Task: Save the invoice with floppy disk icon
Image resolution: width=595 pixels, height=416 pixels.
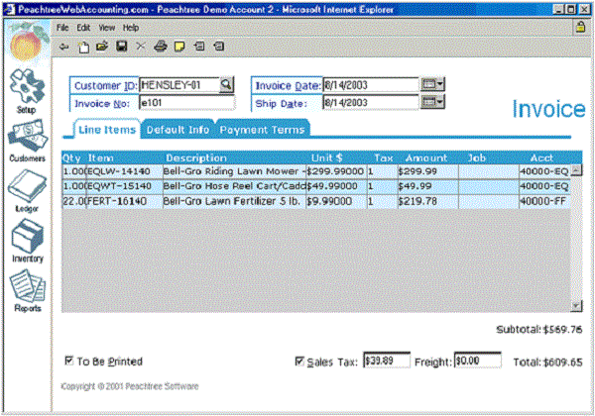Action: tap(121, 47)
